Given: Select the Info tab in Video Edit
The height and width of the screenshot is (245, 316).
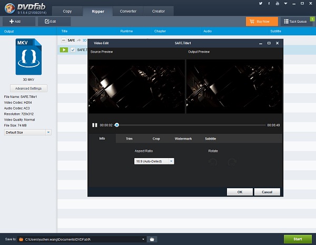Looking at the screenshot, I should [102, 139].
